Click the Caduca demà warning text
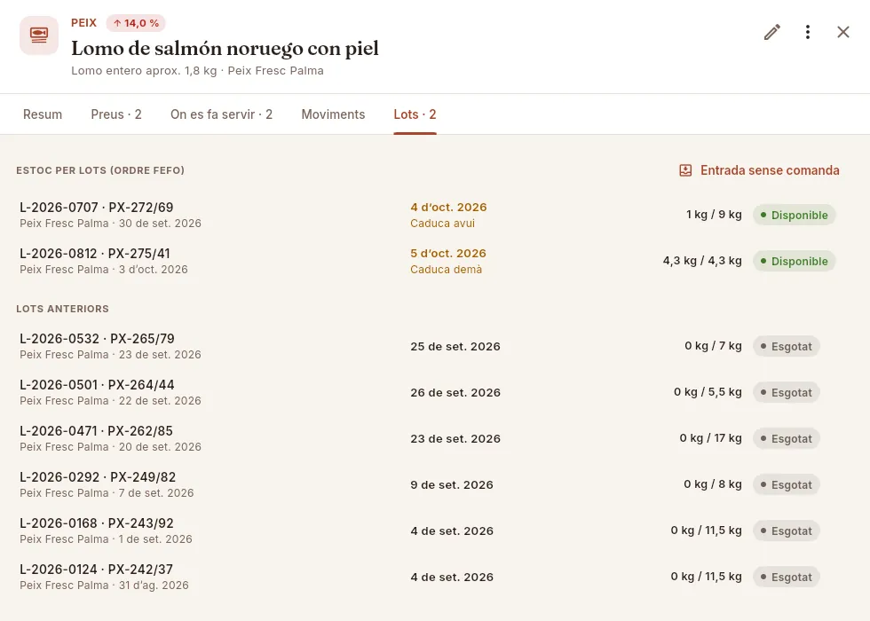Viewport: 870px width, 621px height. [446, 270]
